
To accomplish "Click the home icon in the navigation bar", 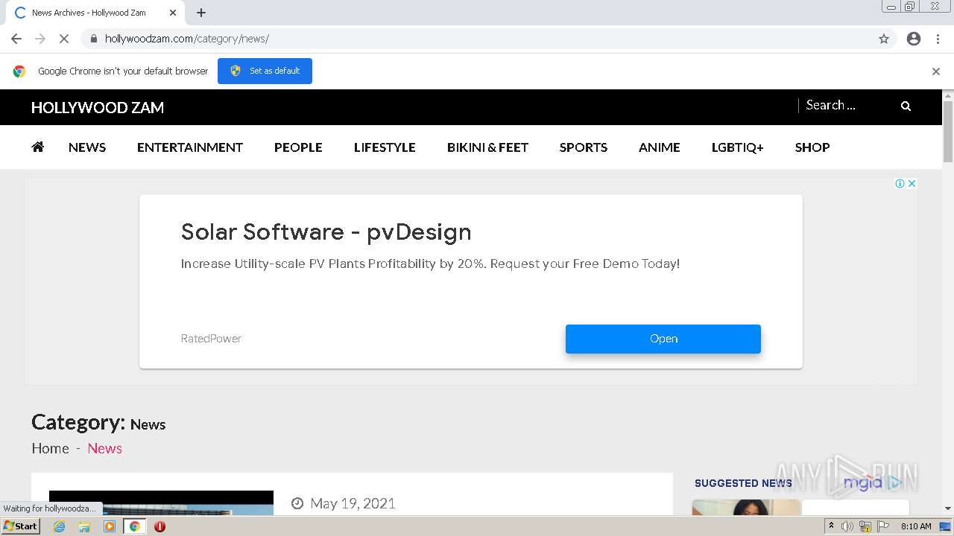I will click(x=38, y=147).
